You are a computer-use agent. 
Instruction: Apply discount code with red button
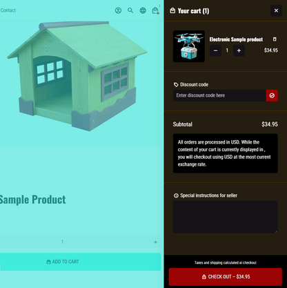tap(272, 95)
